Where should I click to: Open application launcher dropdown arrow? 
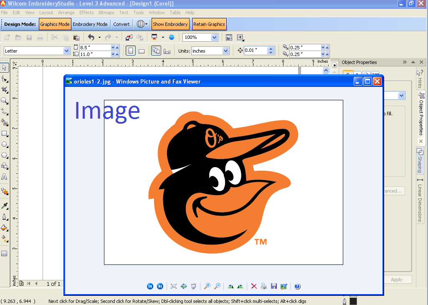pos(163,37)
